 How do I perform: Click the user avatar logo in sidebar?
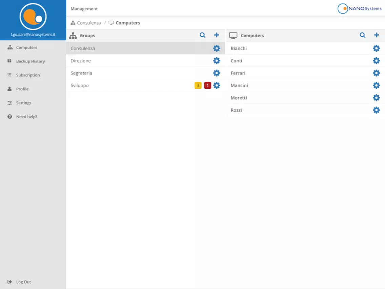pos(33,17)
